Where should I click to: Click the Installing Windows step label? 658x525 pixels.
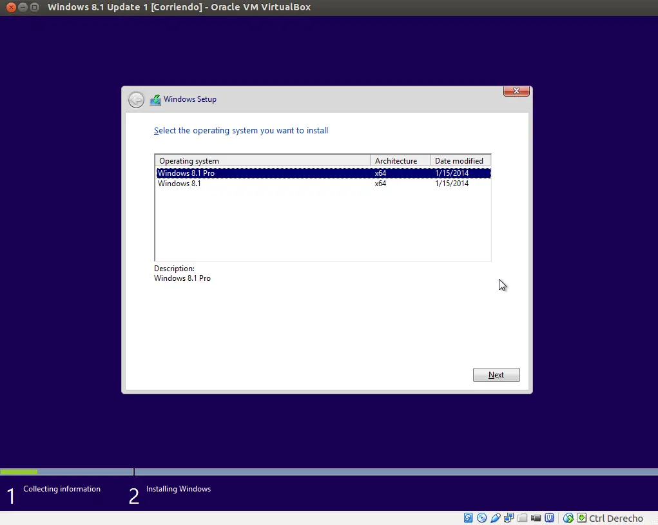179,489
